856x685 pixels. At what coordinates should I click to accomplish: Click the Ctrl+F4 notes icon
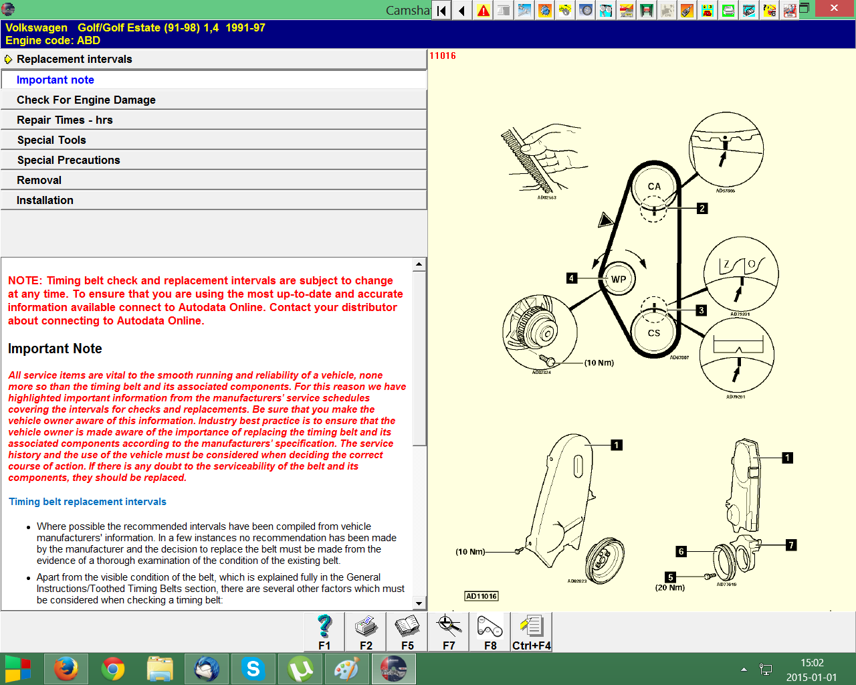532,632
